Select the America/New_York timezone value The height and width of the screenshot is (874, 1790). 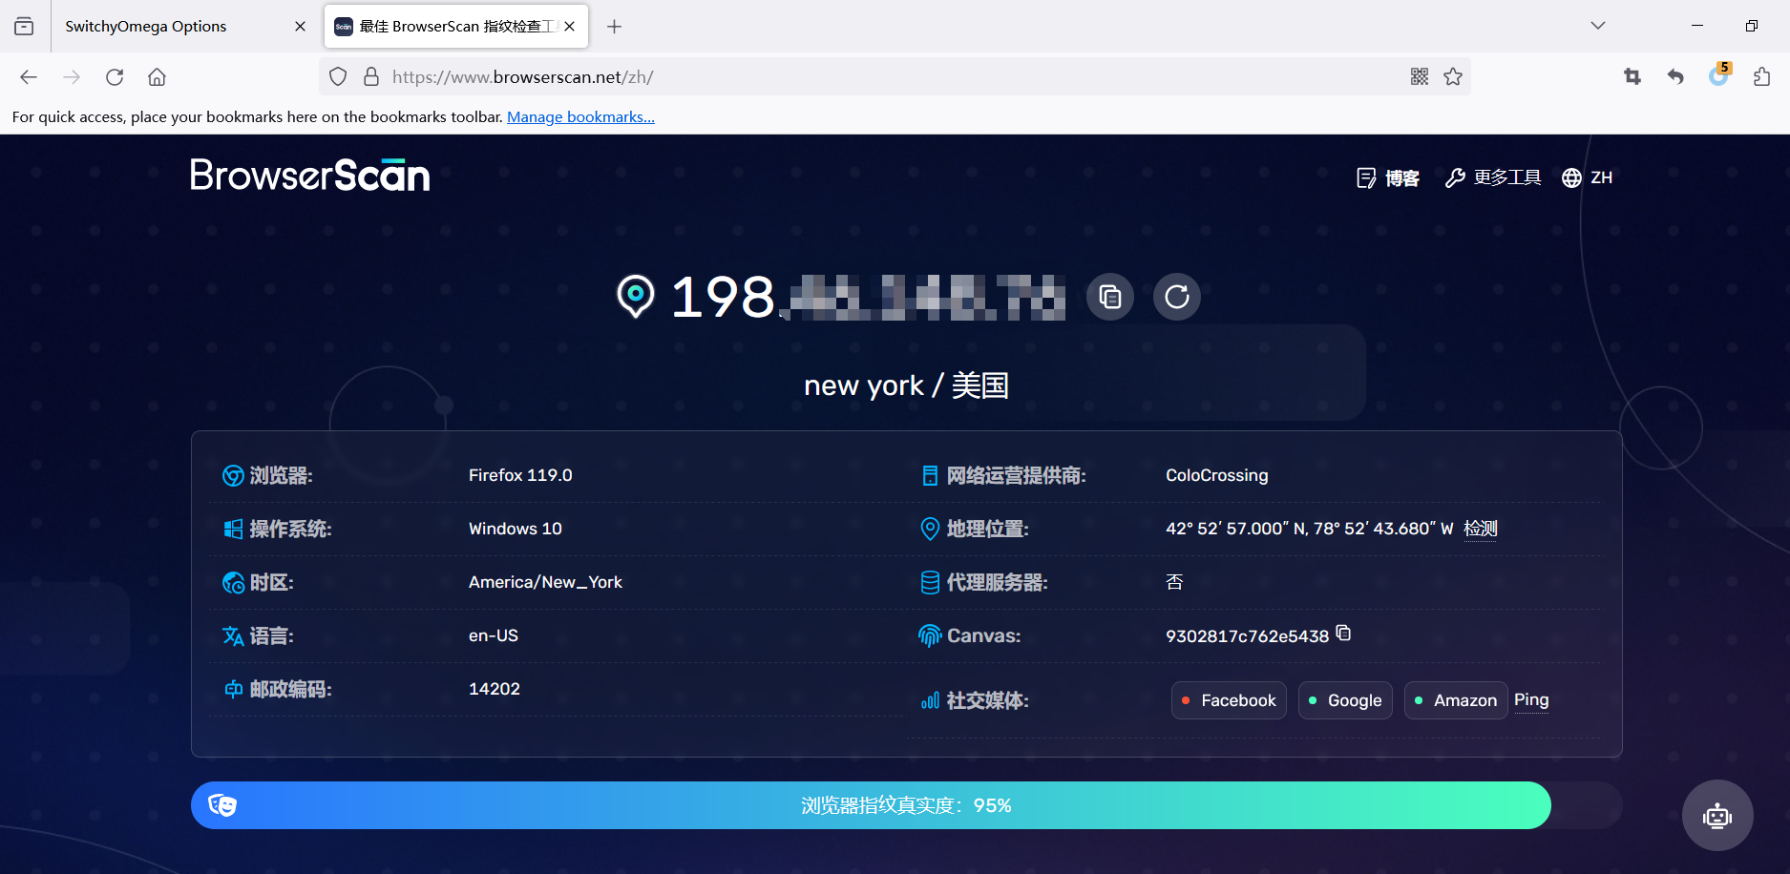545,582
